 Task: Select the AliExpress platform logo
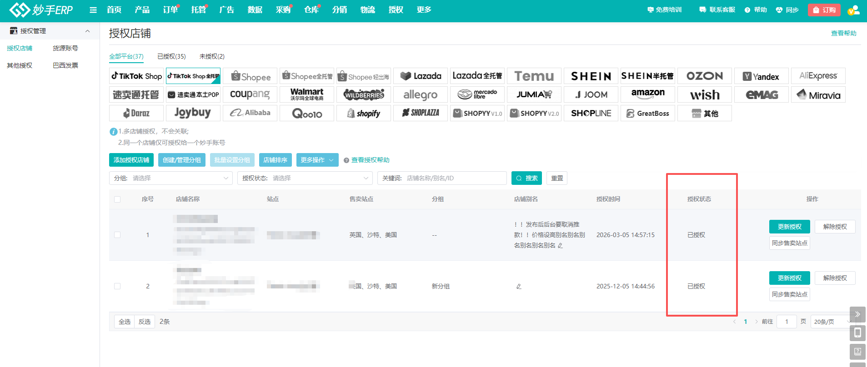pyautogui.click(x=818, y=76)
